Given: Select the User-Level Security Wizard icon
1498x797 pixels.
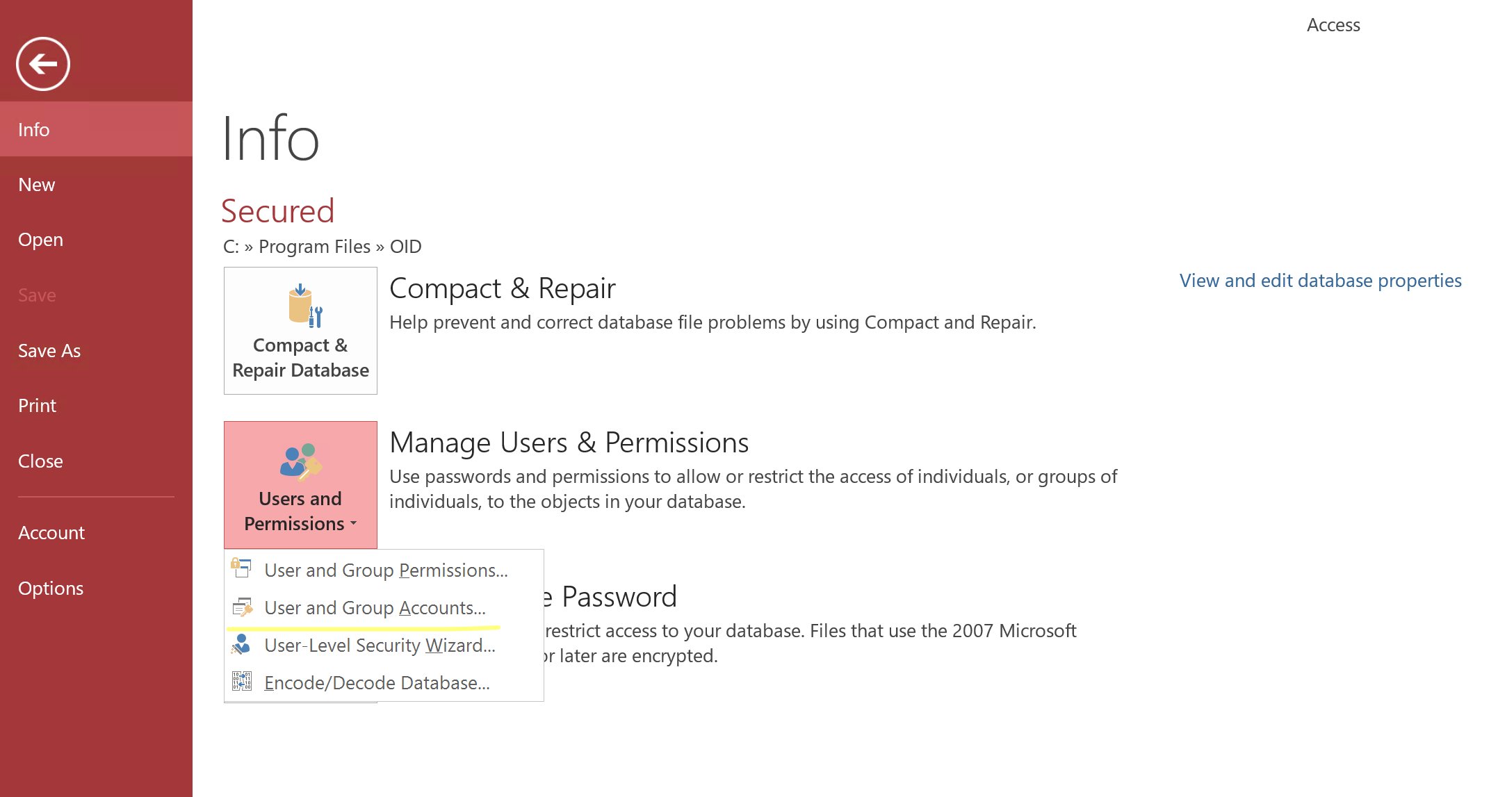Looking at the screenshot, I should pos(241,644).
